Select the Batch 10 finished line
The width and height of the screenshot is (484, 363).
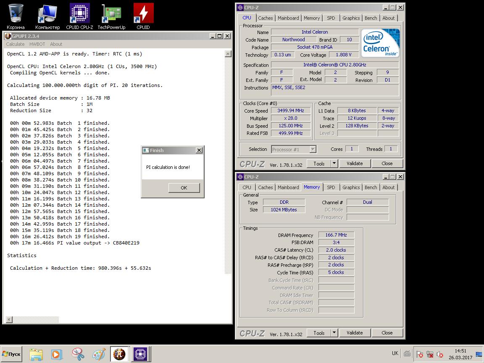(60, 180)
